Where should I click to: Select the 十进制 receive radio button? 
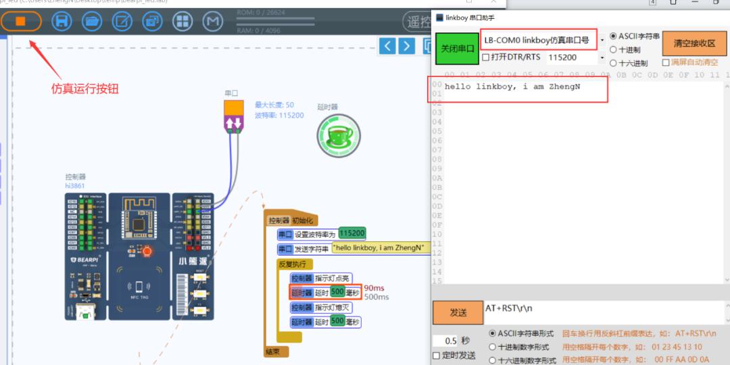click(x=613, y=49)
